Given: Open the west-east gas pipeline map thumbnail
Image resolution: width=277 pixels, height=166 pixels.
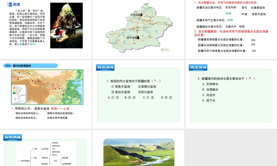Looking at the screenshot, I should [47, 87].
